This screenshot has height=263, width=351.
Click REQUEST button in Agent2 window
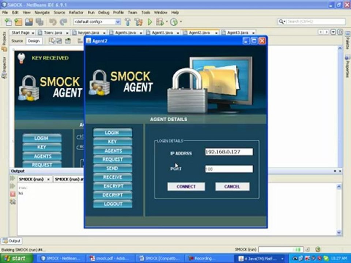[x=113, y=160]
